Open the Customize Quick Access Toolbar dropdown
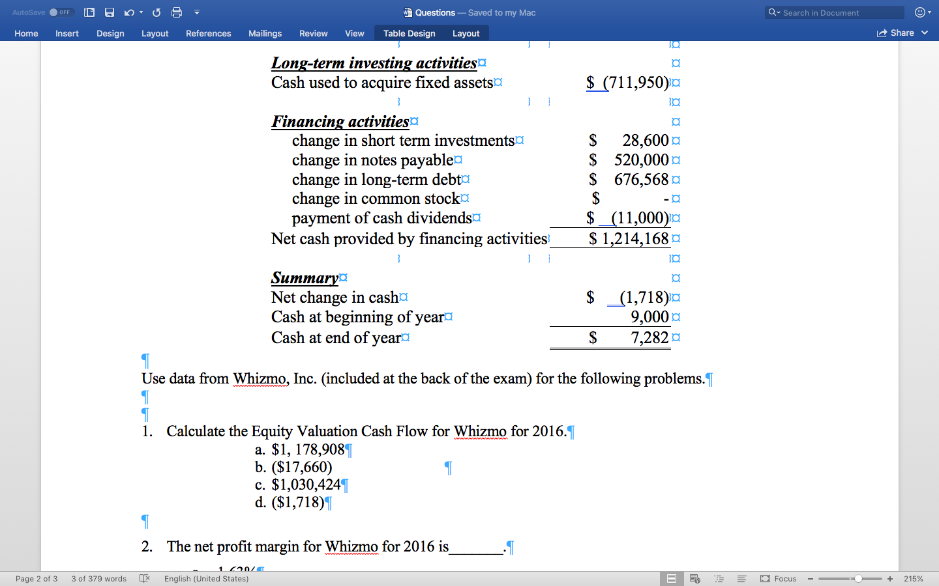Screen dimensions: 939x586 coord(197,12)
